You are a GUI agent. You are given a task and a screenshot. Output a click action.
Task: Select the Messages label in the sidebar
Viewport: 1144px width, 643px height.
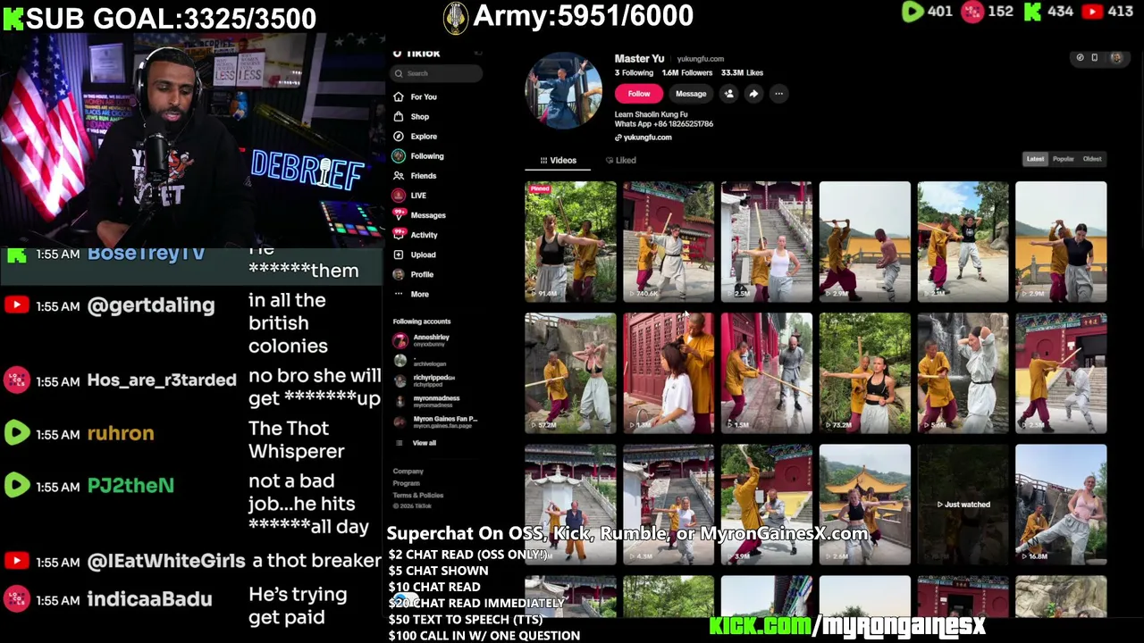click(x=428, y=215)
